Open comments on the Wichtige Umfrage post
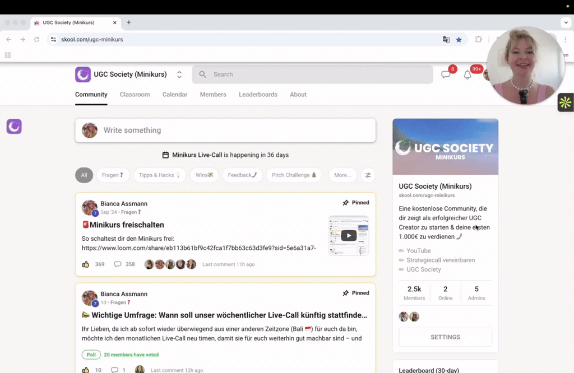Image resolution: width=574 pixels, height=373 pixels. coord(114,370)
